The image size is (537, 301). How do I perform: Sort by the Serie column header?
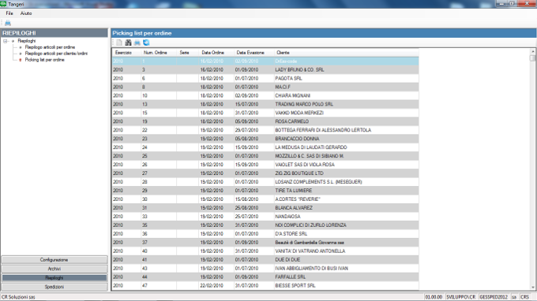(x=188, y=53)
